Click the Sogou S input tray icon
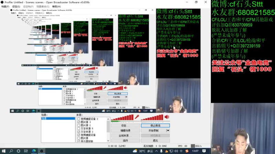 coord(187,151)
